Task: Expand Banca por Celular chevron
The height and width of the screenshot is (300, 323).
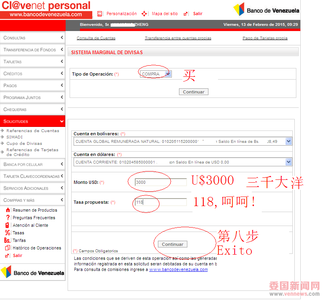Action: [62, 164]
